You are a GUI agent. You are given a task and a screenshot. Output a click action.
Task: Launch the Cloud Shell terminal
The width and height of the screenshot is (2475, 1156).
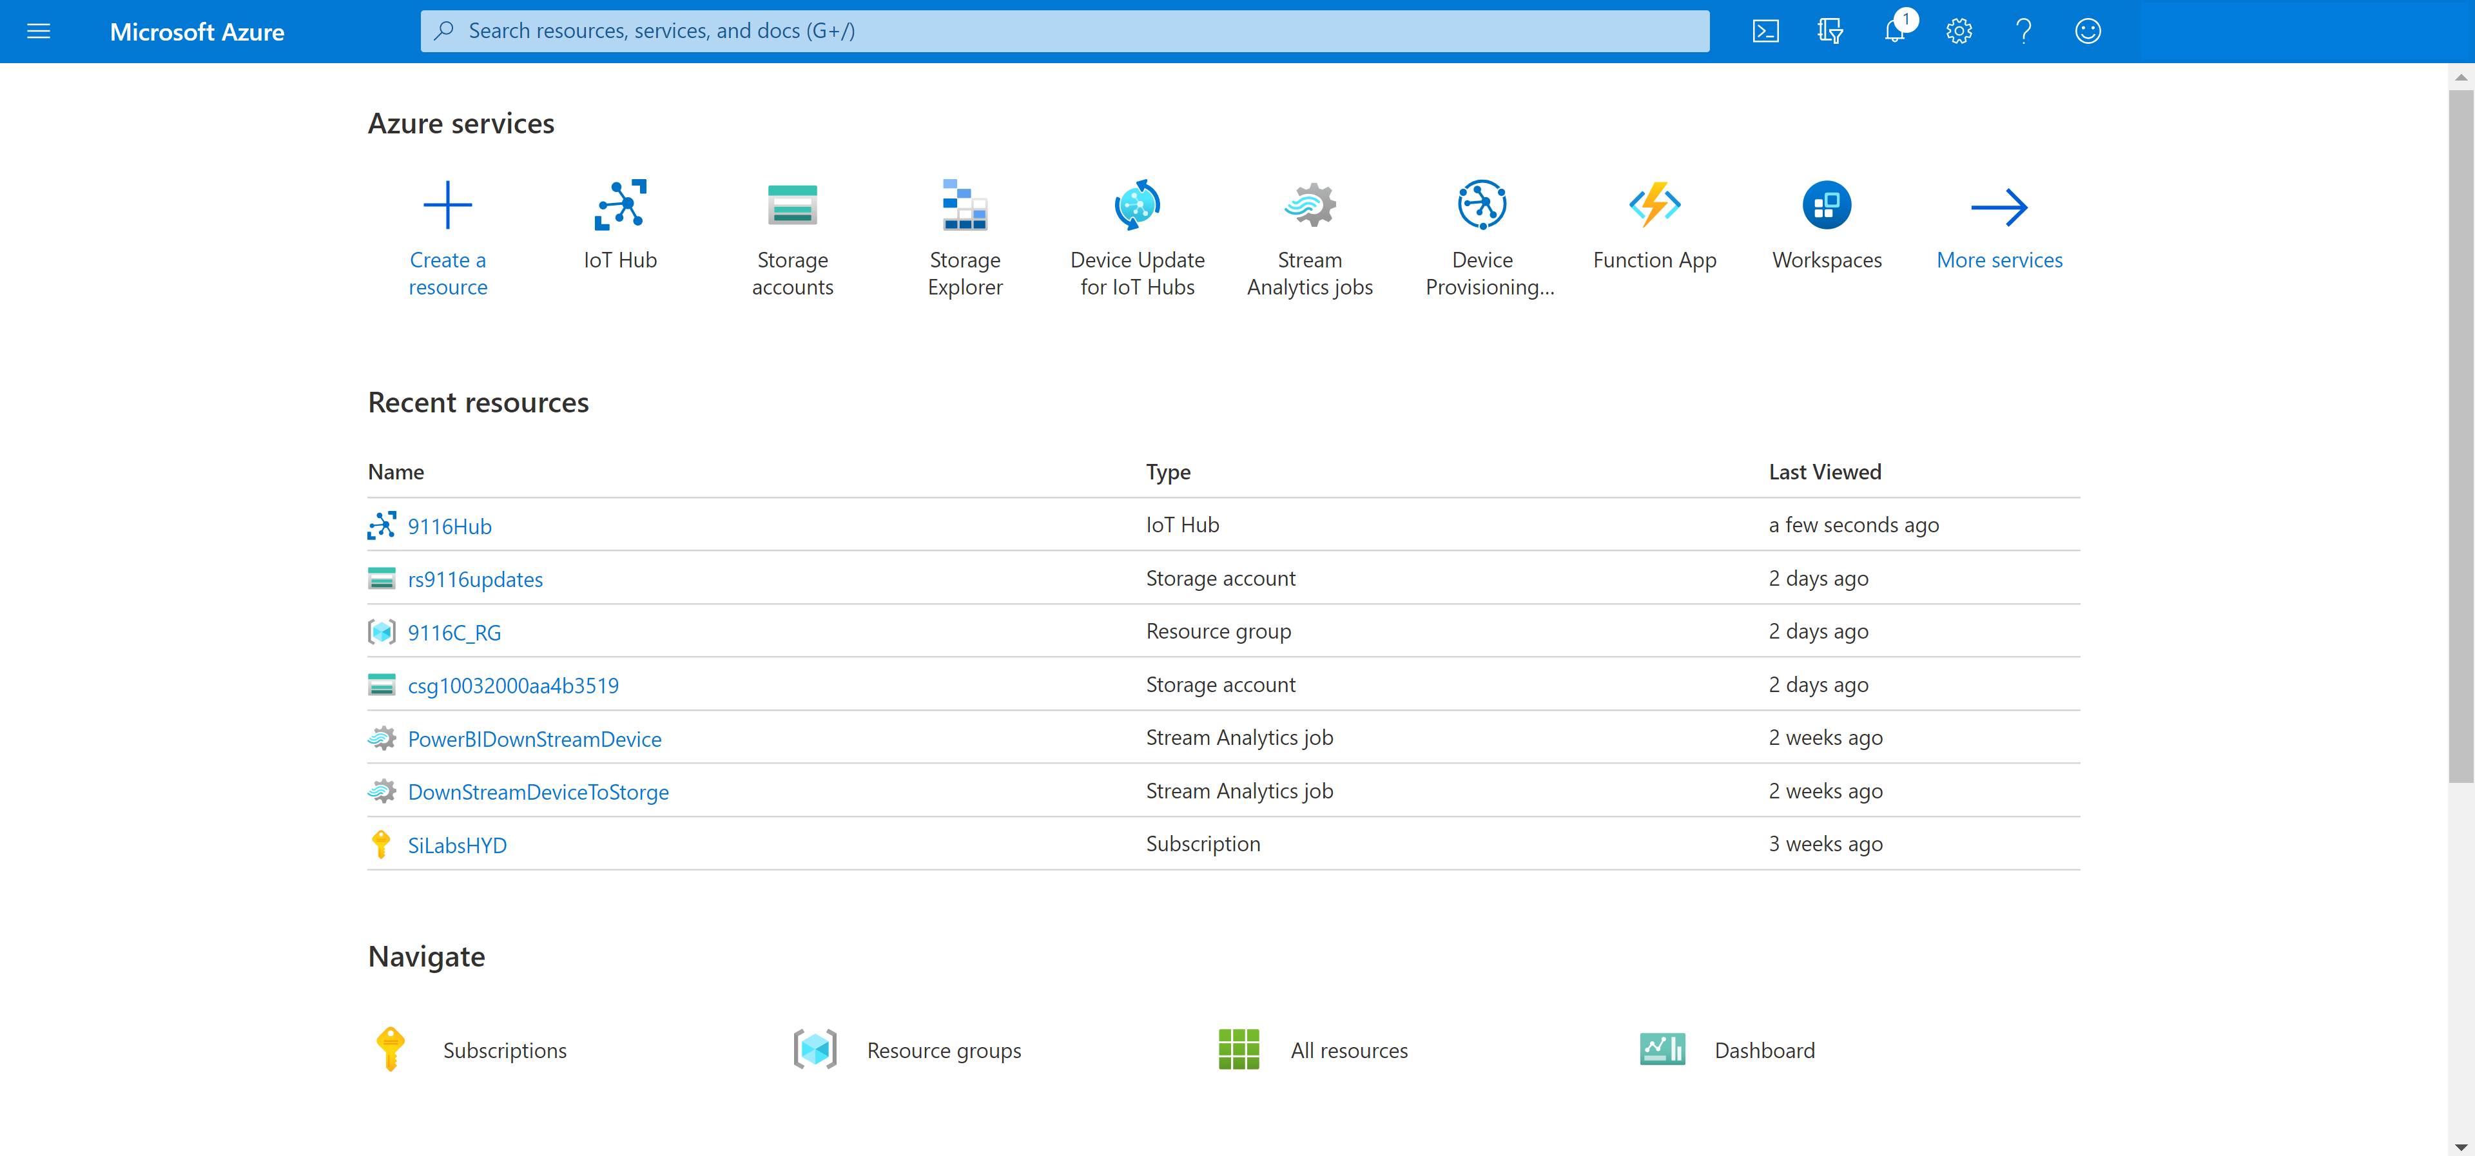(x=1766, y=31)
